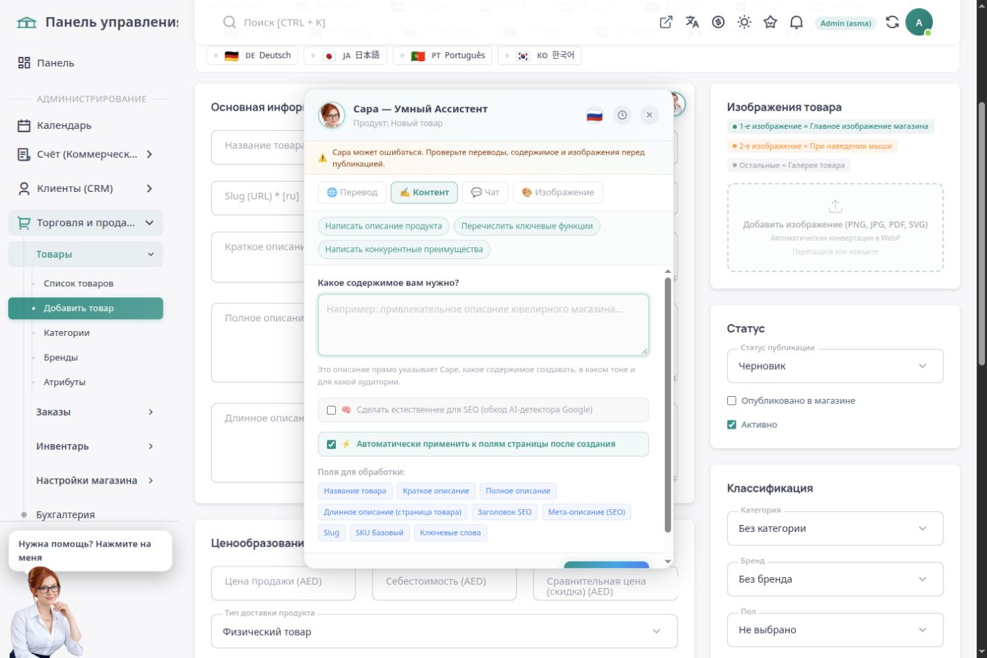Click the Клиенты (CRM) person icon
This screenshot has height=658, width=987.
pos(24,188)
